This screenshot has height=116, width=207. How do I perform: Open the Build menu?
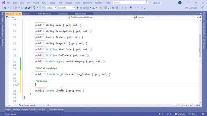44,3
